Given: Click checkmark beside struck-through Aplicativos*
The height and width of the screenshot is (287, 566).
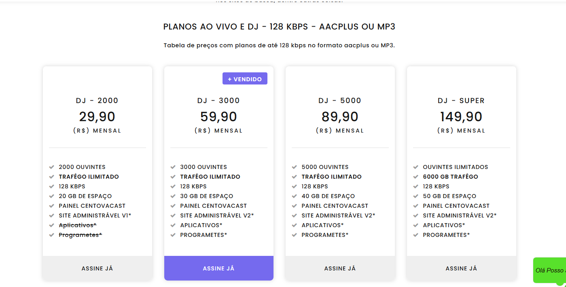Looking at the screenshot, I should 52,225.
